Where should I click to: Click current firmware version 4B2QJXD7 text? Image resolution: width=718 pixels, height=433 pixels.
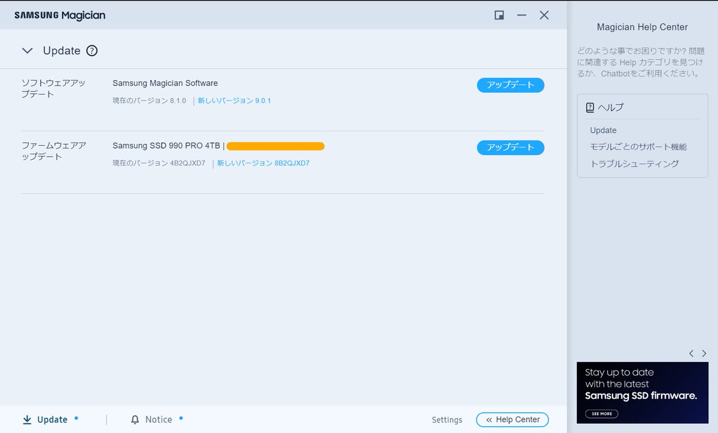click(159, 163)
